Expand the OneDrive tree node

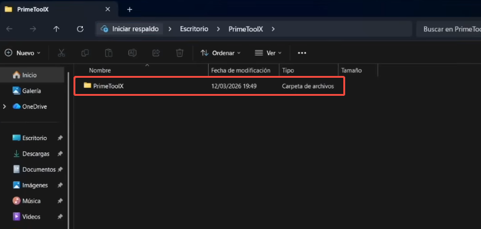[4, 106]
